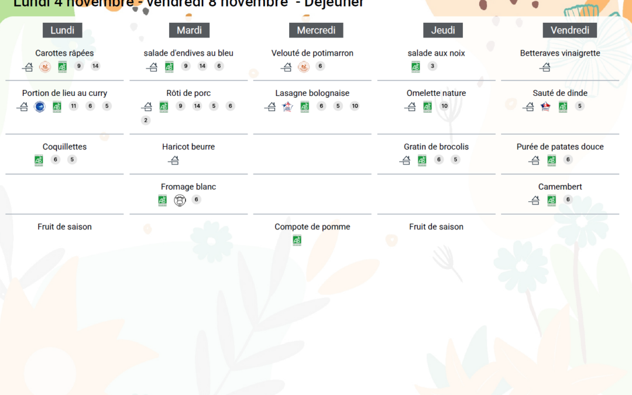Click the Fromage blanc dish name
This screenshot has height=395, width=632.
pyautogui.click(x=188, y=187)
